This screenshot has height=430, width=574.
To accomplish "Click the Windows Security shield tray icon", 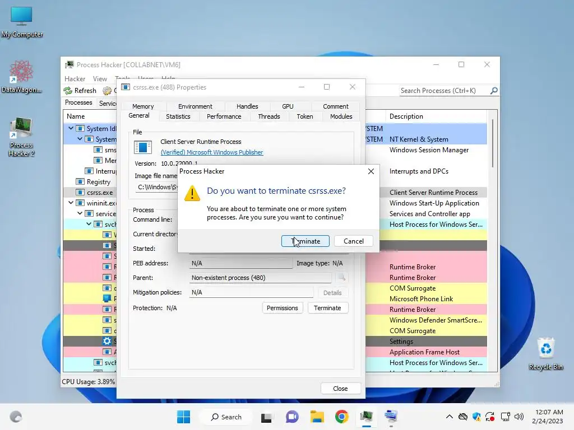I will tap(476, 417).
